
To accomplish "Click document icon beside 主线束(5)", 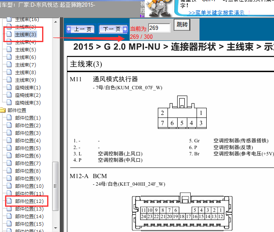I will [x=9, y=49].
